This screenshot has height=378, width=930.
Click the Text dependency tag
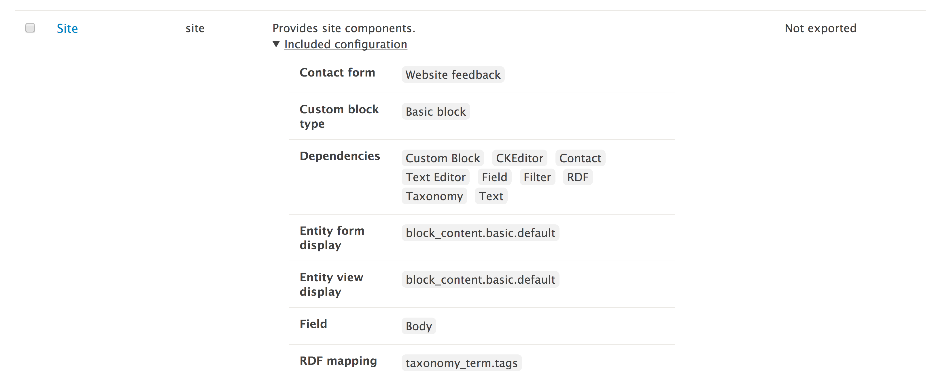click(491, 196)
